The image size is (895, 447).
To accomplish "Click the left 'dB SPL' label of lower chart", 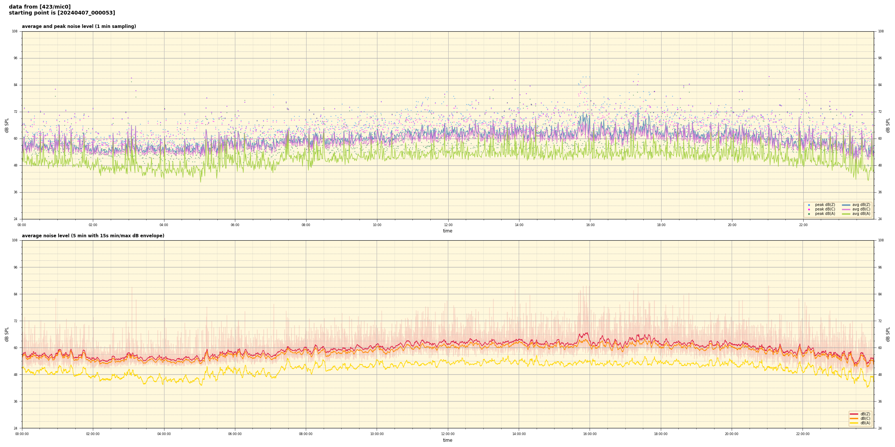I will 7,334.
